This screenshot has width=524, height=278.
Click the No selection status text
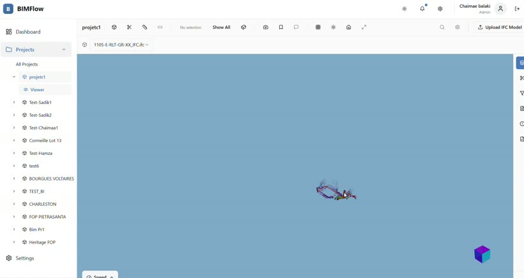(190, 27)
